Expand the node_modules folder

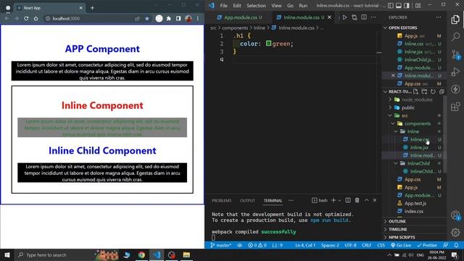390,99
